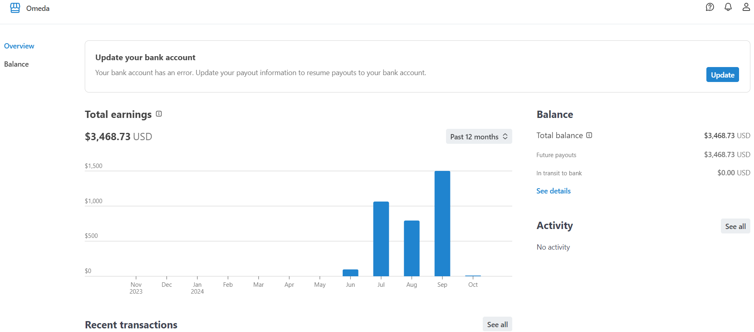Click the Omeda brand name text

tap(38, 8)
